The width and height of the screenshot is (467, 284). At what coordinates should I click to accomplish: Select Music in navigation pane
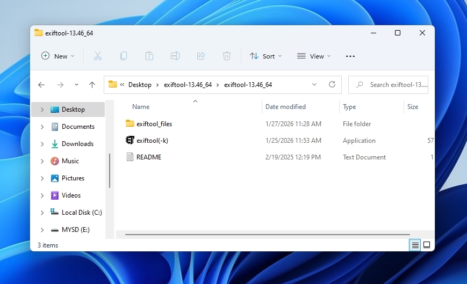(x=70, y=161)
